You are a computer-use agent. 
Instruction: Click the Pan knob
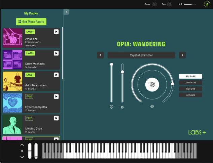(x=170, y=4)
